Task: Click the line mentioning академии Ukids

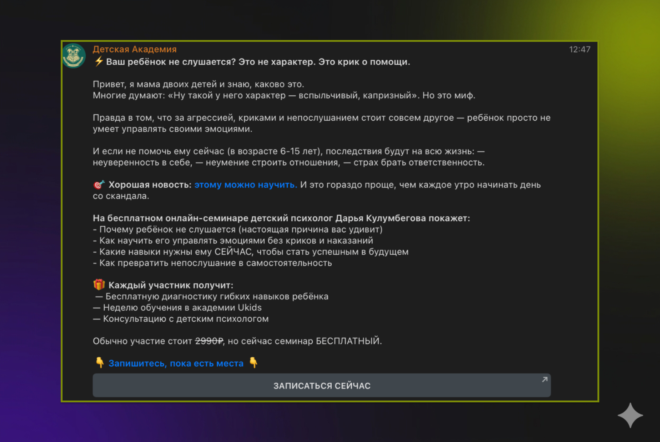Action: coord(182,308)
